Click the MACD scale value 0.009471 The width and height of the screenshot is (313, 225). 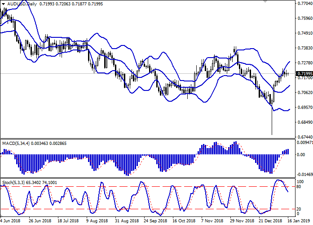[x=305, y=143]
